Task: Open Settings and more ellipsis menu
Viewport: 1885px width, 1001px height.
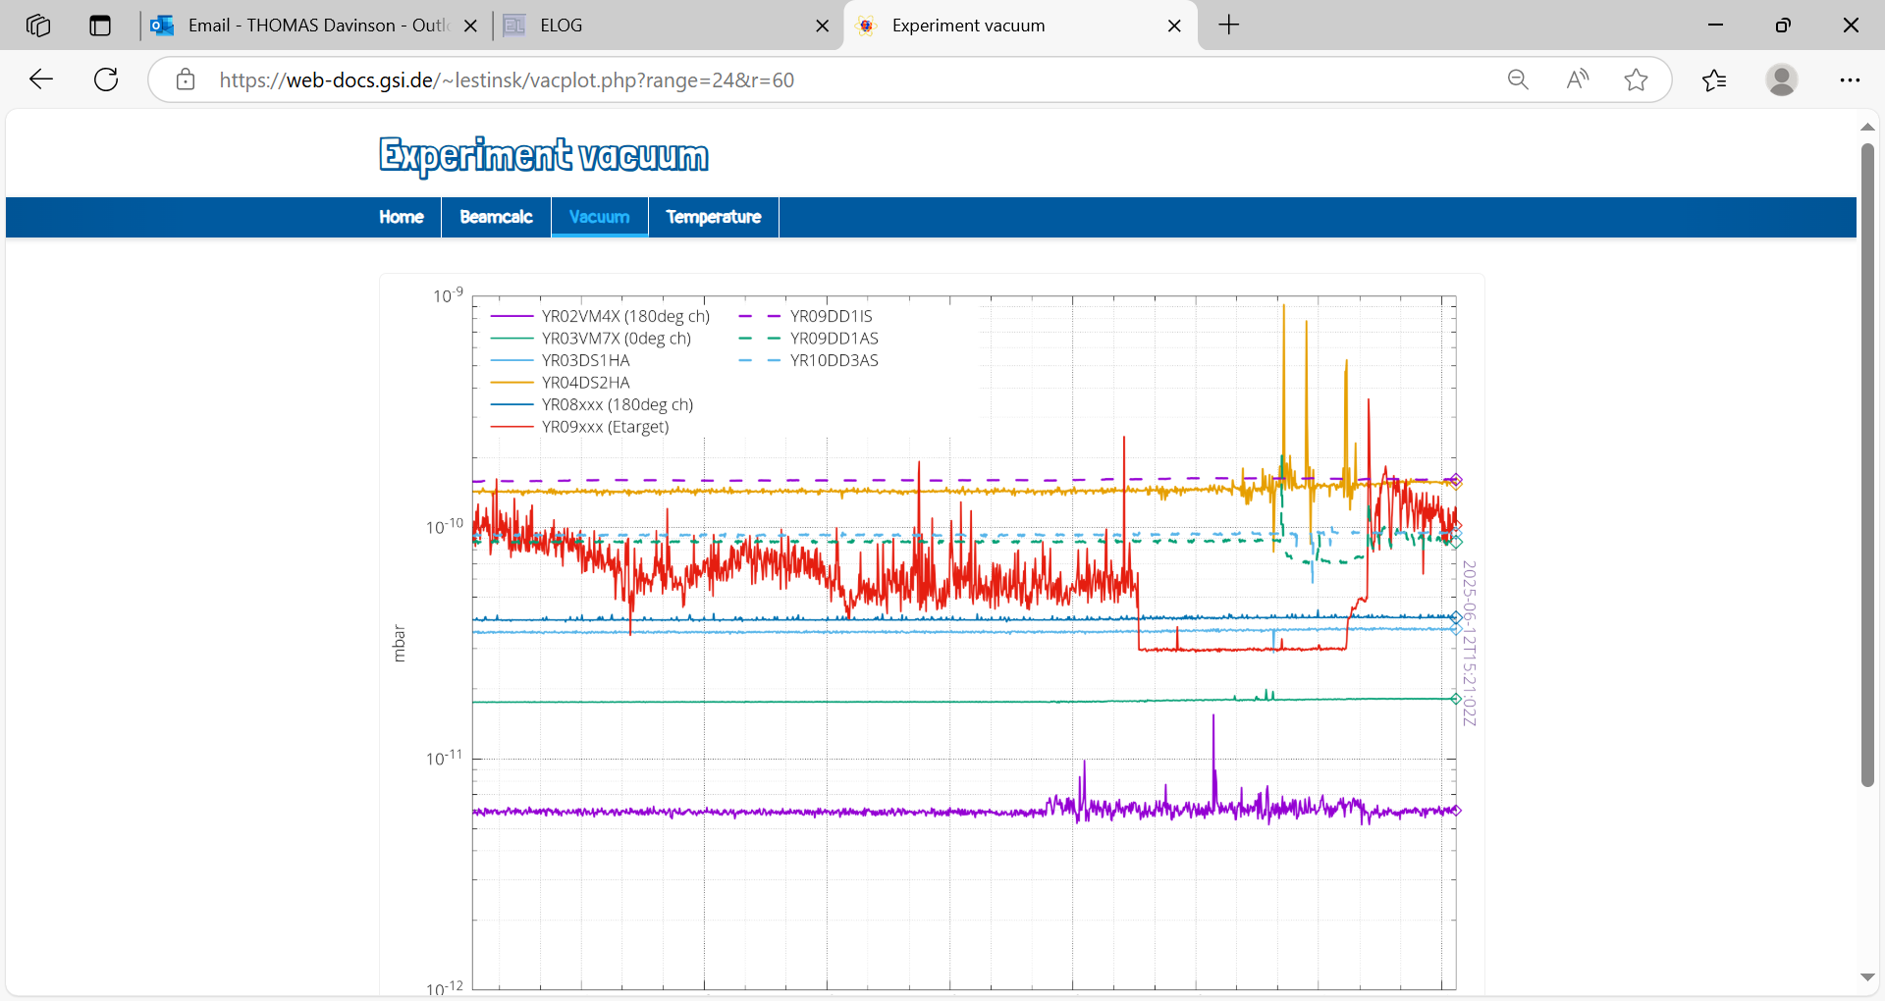Action: [x=1850, y=79]
